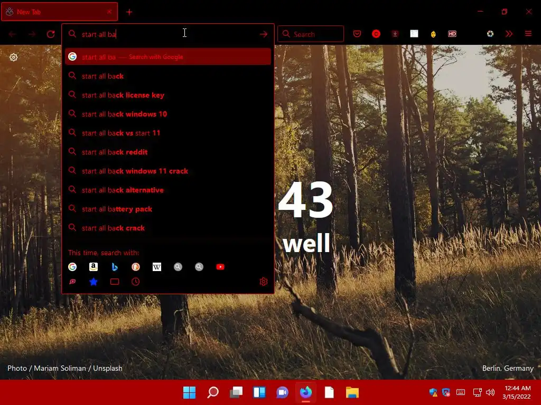Search this time with Wikipedia
The height and width of the screenshot is (405, 541).
pyautogui.click(x=156, y=266)
